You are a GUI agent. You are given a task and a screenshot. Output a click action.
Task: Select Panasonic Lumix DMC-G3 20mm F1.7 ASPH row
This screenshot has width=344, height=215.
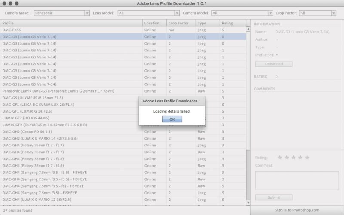pyautogui.click(x=123, y=91)
